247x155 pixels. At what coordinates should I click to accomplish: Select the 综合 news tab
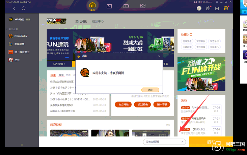[61, 75]
